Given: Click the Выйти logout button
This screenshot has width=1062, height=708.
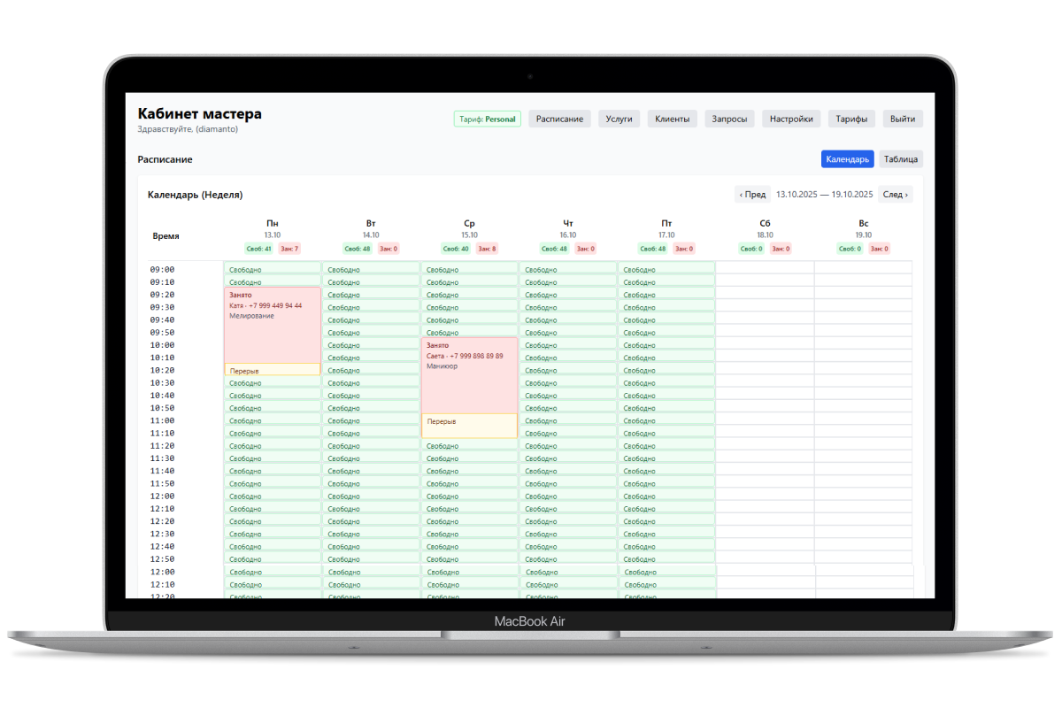Looking at the screenshot, I should click(x=903, y=119).
